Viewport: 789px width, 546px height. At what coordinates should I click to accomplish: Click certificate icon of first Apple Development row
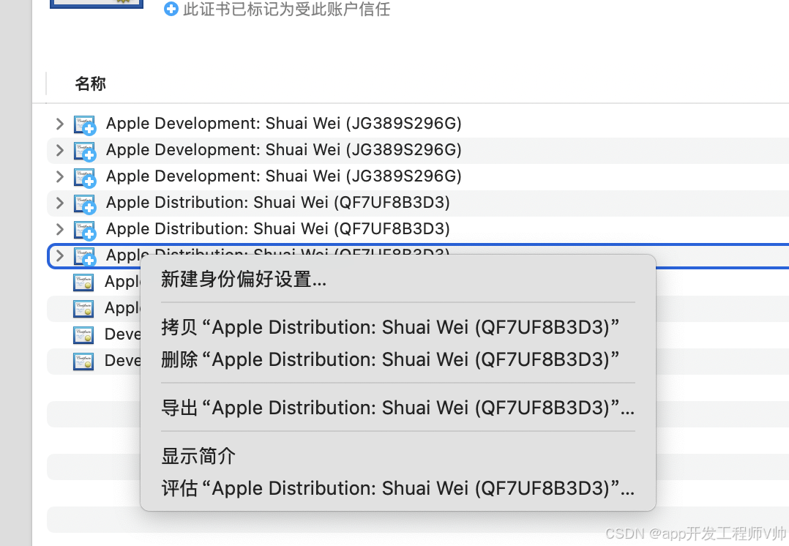[85, 125]
